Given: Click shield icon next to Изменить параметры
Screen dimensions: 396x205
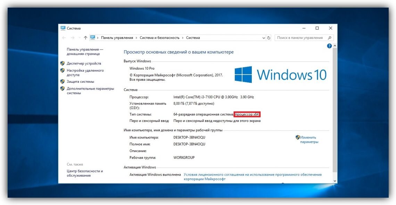Looking at the screenshot, I should coord(297,137).
